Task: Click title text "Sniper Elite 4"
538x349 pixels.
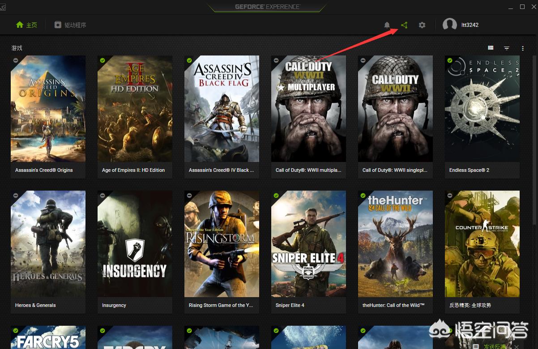Action: click(x=290, y=305)
